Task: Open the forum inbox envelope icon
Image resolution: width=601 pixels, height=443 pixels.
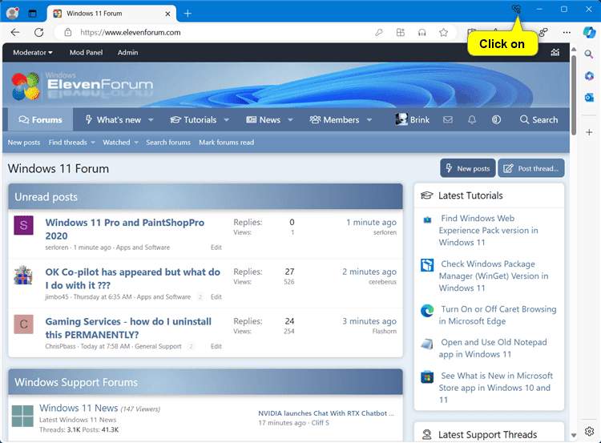Action: click(x=448, y=120)
